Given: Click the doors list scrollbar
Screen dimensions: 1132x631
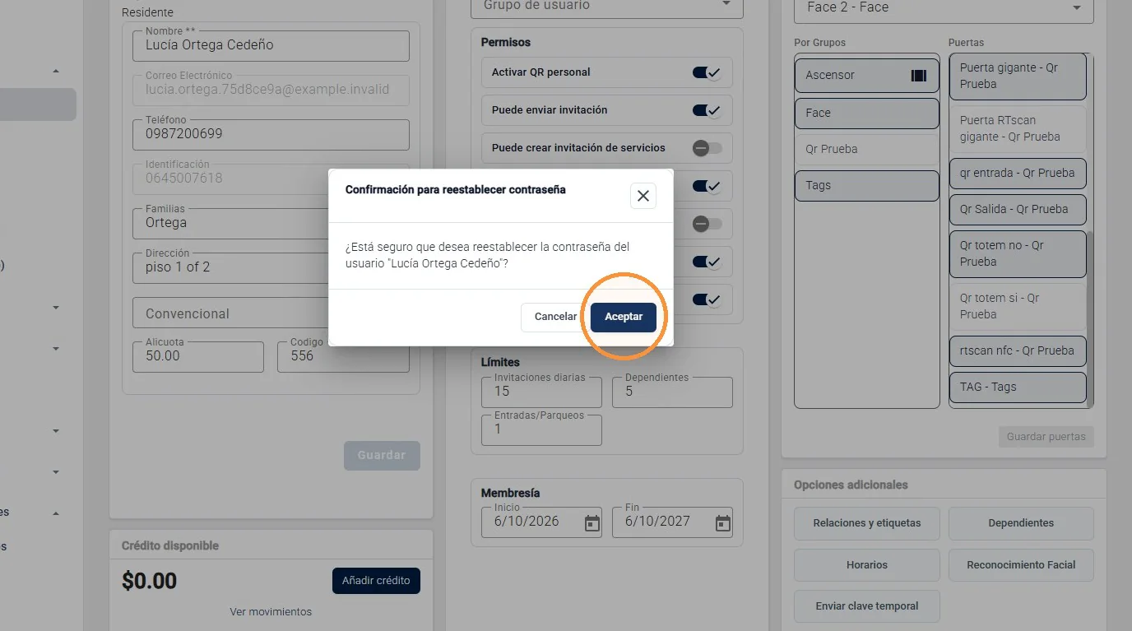Looking at the screenshot, I should coord(1091,320).
